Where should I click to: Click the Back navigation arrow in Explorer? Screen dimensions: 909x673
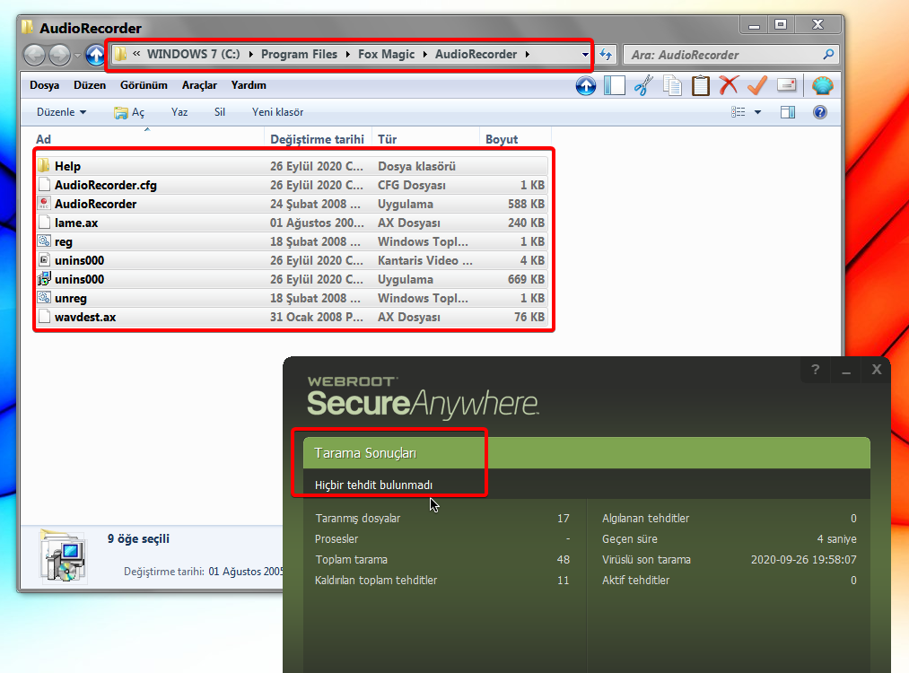pyautogui.click(x=34, y=55)
